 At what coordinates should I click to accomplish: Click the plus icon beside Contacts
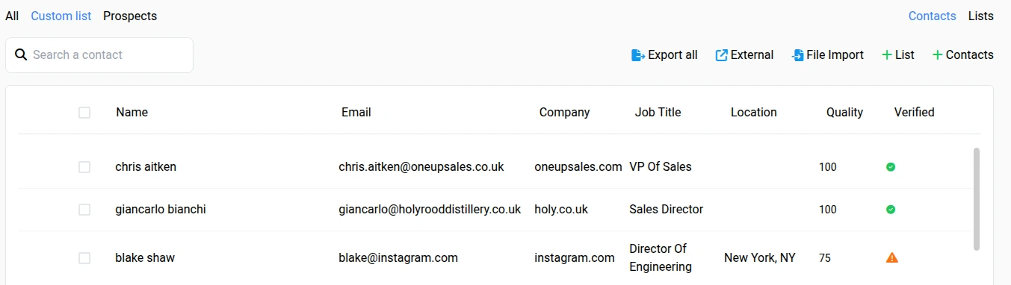[x=938, y=55]
